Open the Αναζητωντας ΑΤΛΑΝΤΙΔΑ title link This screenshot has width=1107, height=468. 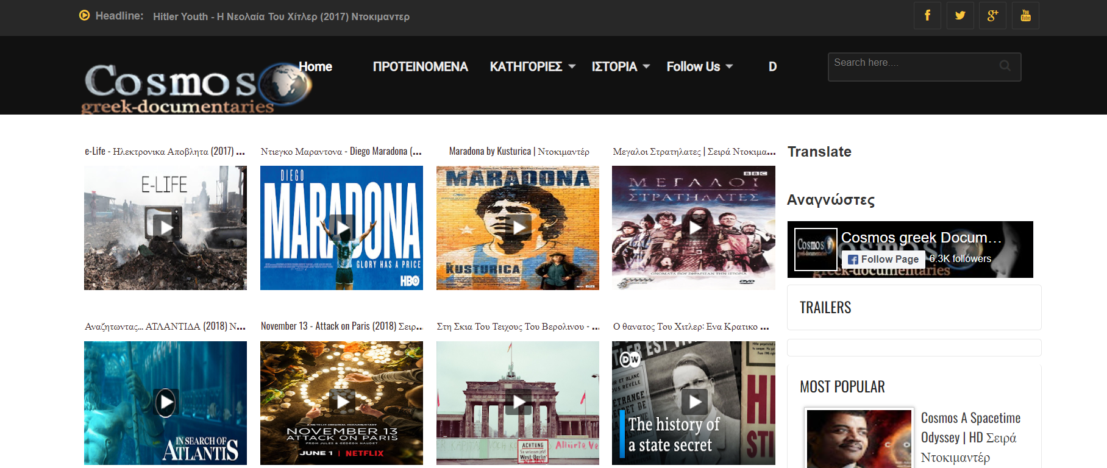[165, 326]
